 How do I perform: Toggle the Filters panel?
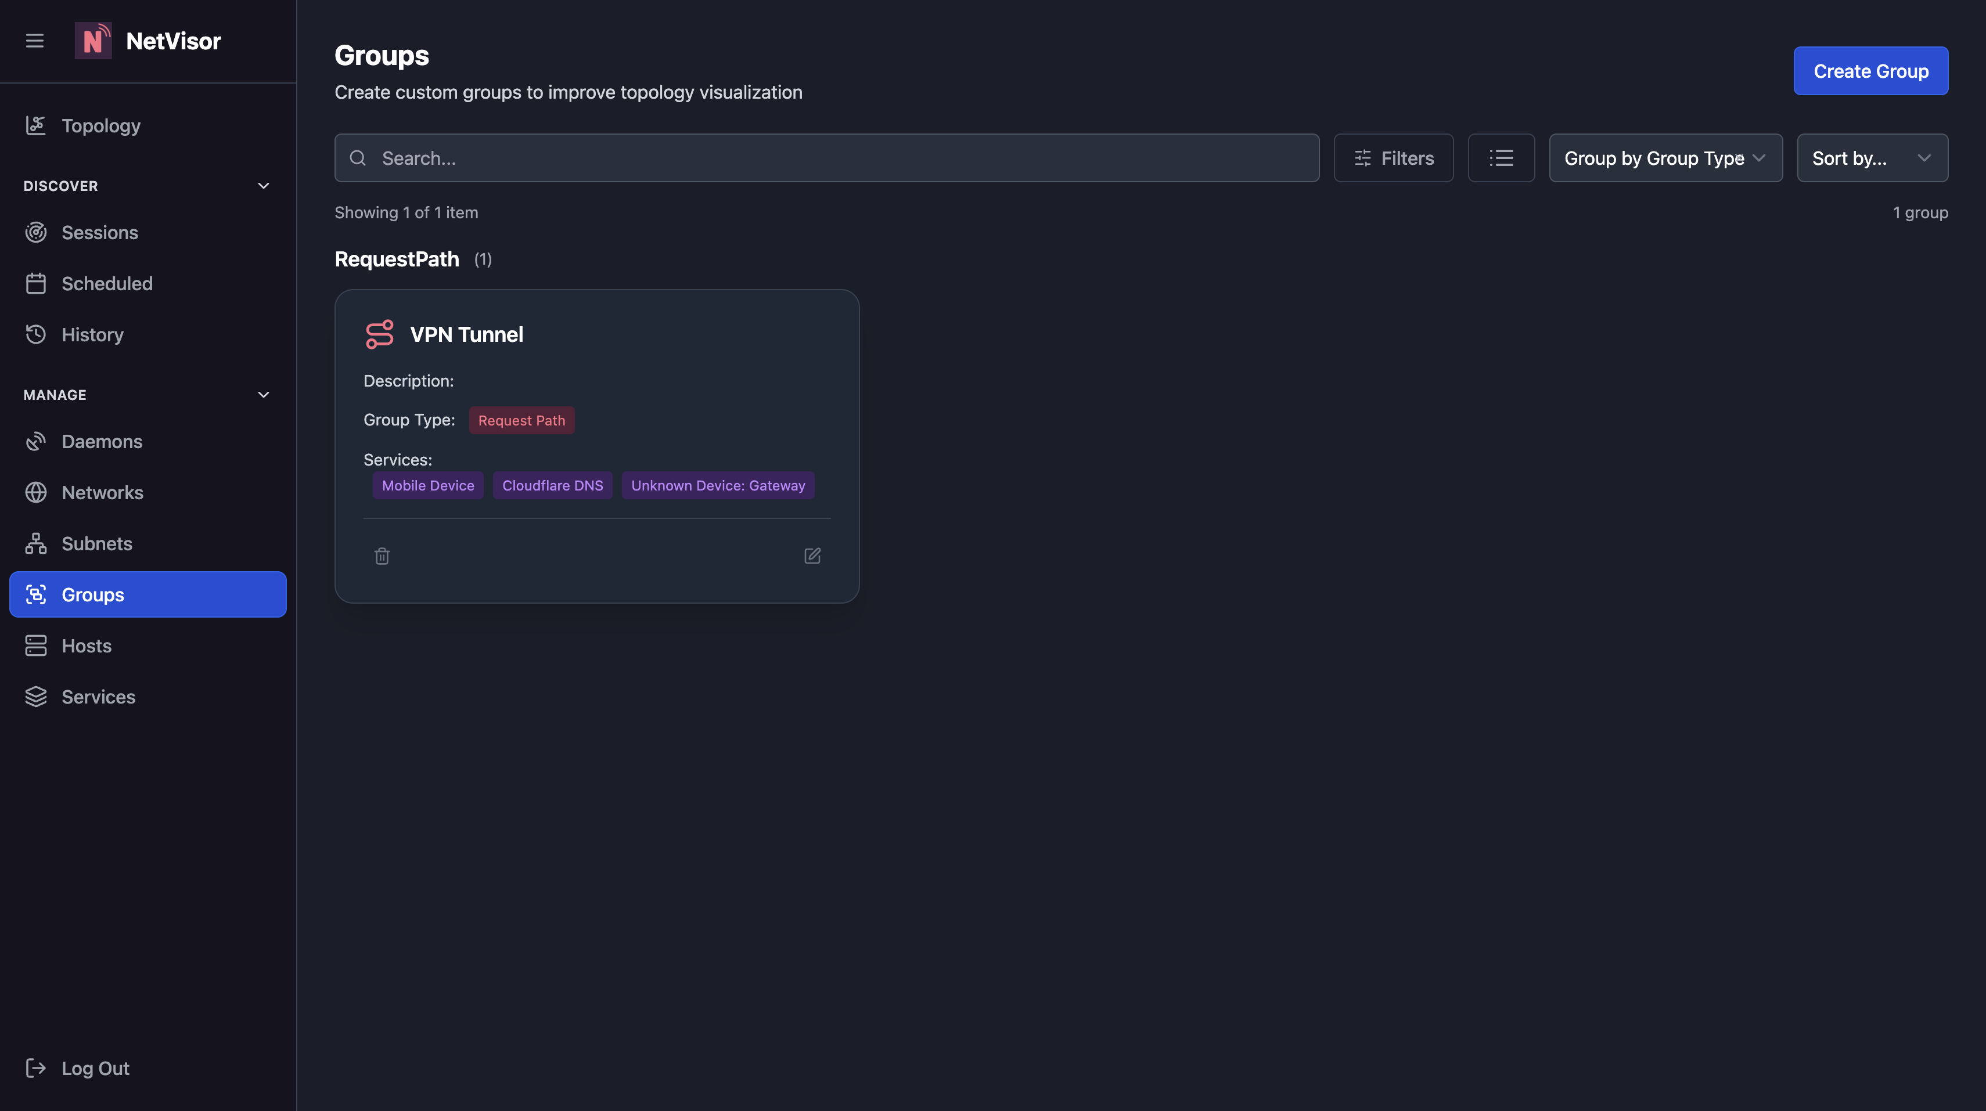[x=1393, y=157]
